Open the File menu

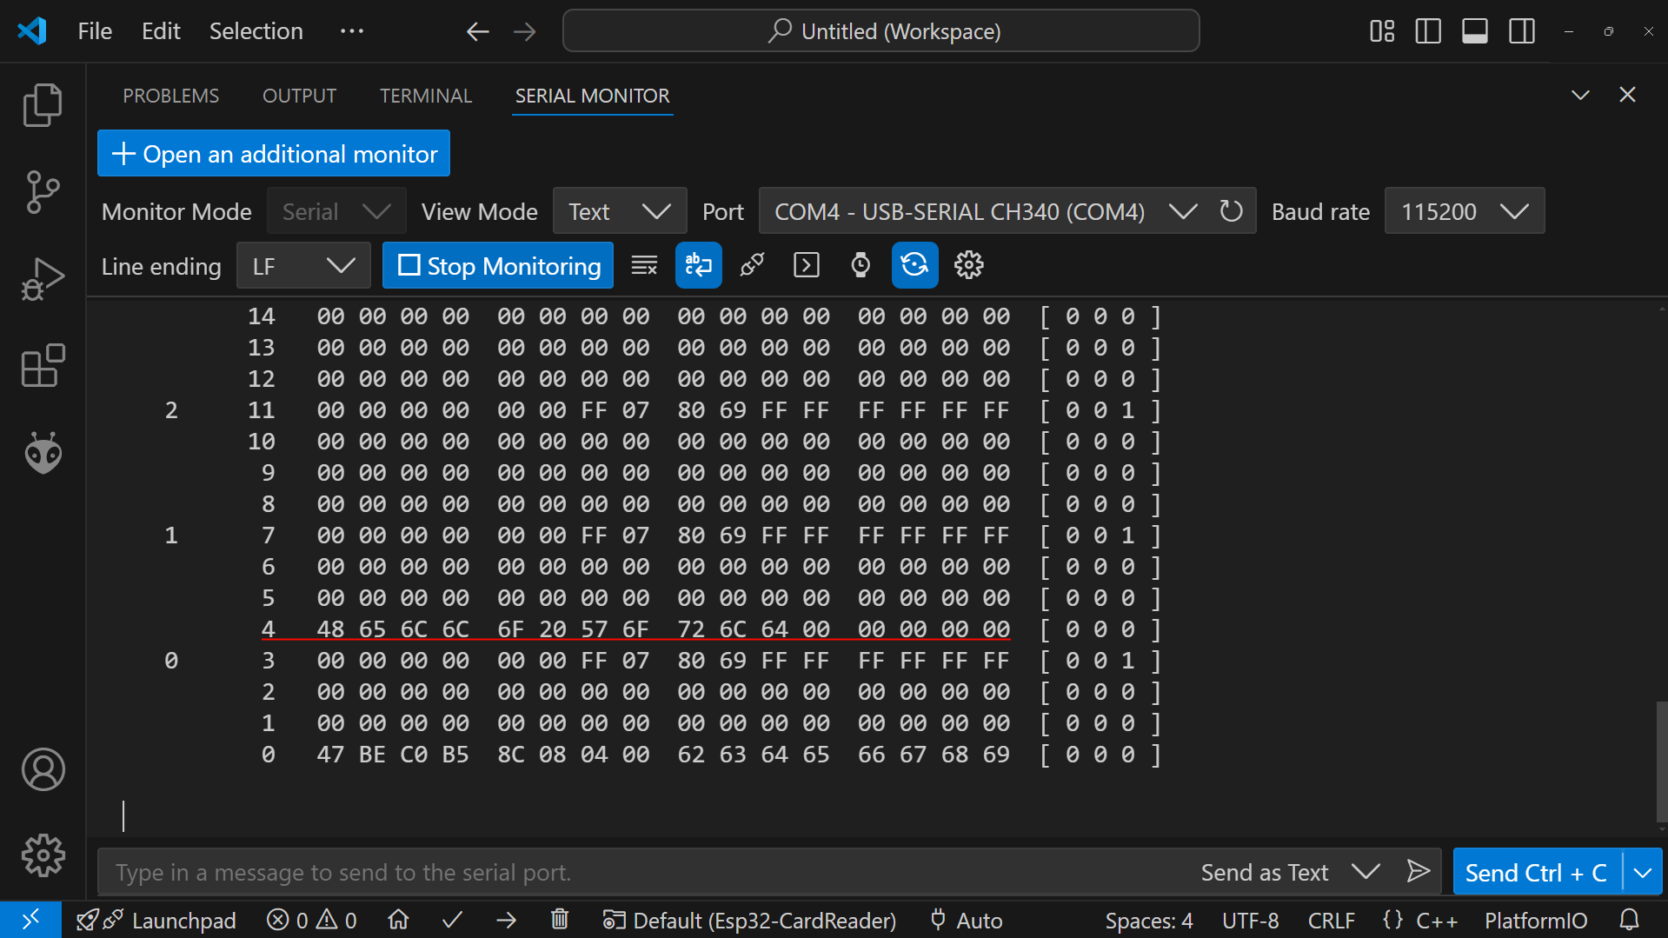coord(95,31)
